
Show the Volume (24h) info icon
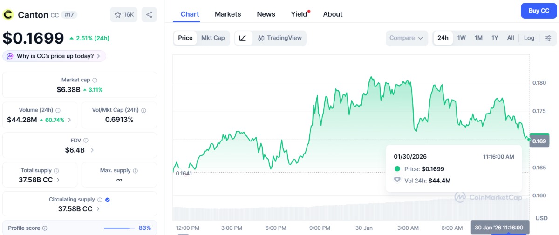[58, 110]
